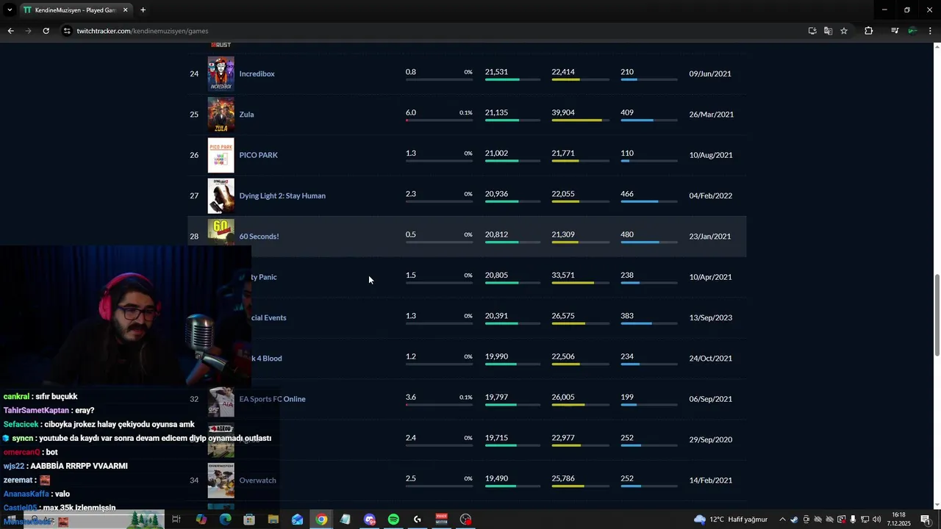The image size is (941, 529).
Task: Click the twitchtracker.com address bar
Action: (x=143, y=31)
